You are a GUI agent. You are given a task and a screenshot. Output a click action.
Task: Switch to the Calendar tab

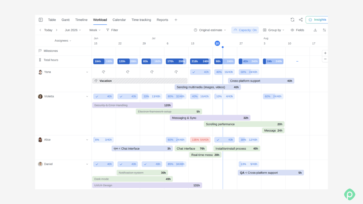tap(119, 20)
